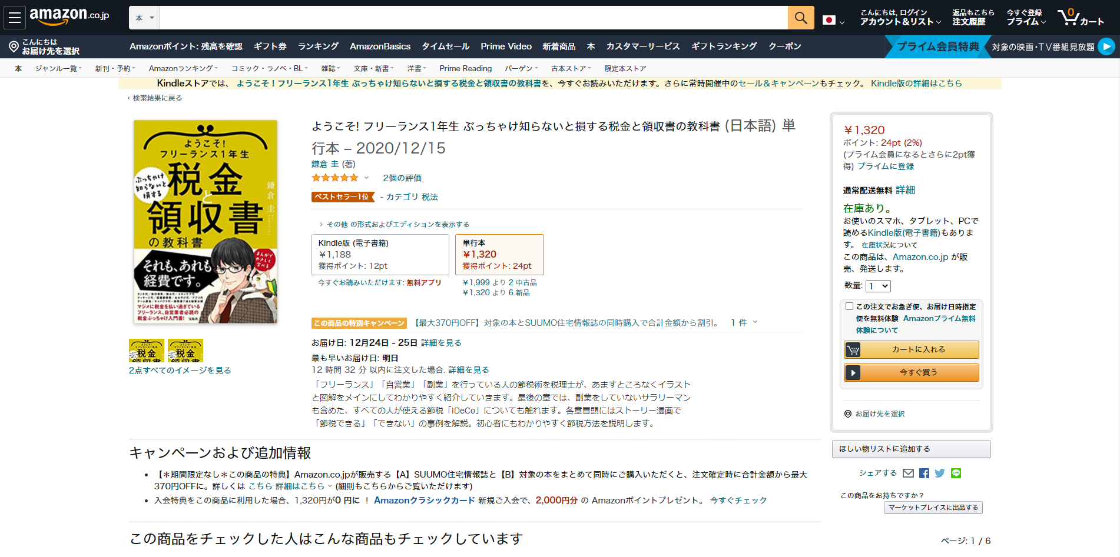Click ほしい物リストに追加する button
This screenshot has width=1120, height=557.
point(912,449)
